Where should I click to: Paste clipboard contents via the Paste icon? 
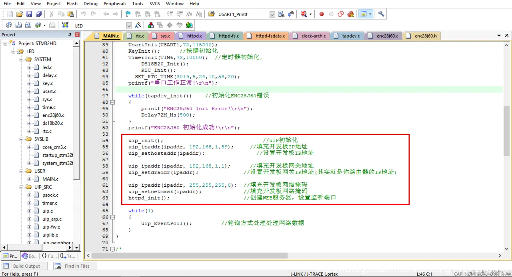coord(71,14)
